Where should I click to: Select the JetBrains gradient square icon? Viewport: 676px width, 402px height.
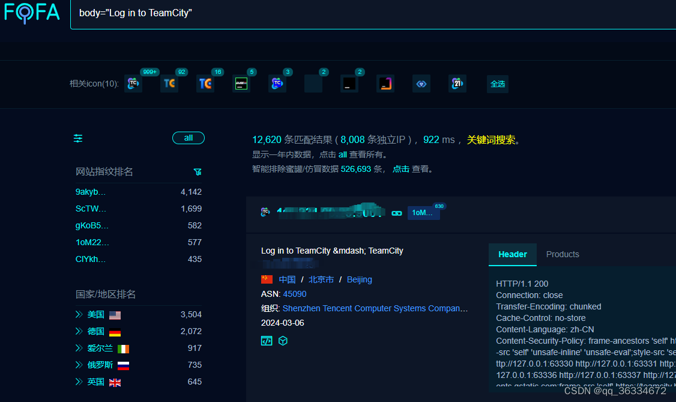coord(385,84)
